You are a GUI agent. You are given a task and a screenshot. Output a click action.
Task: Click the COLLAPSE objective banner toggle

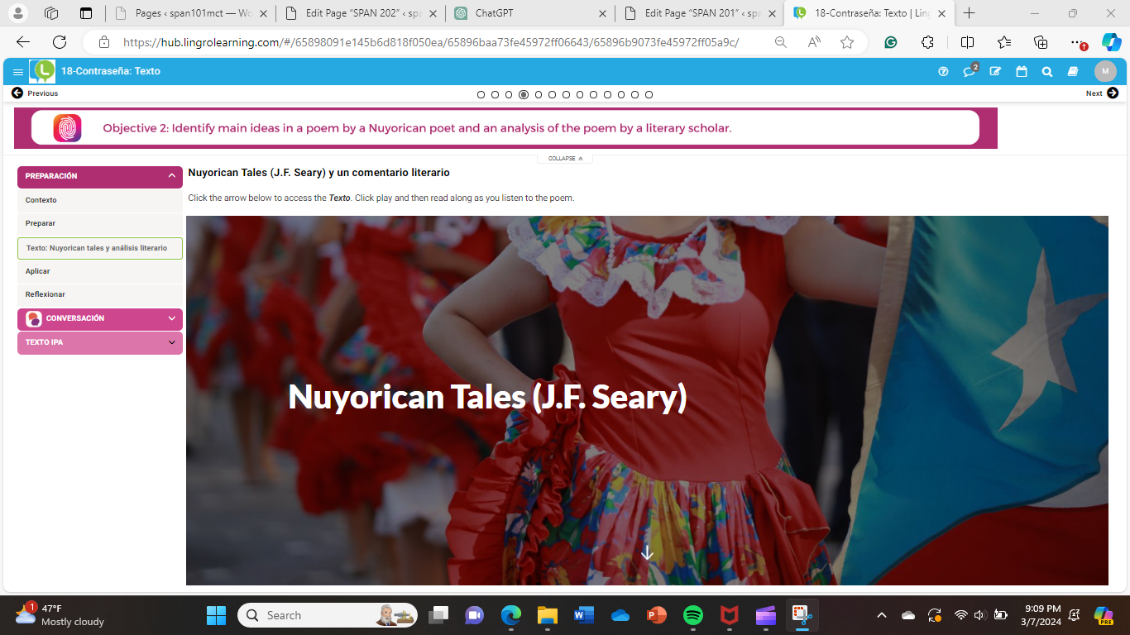click(x=565, y=158)
